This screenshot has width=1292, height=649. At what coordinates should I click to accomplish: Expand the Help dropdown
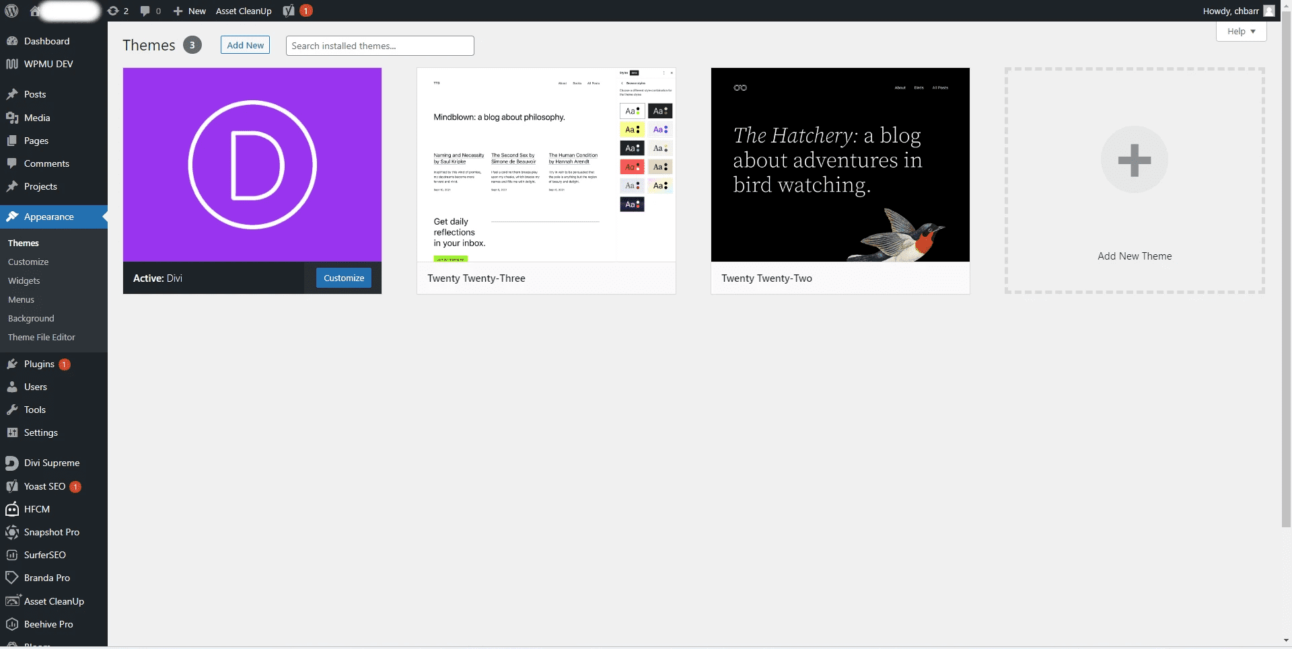point(1241,32)
